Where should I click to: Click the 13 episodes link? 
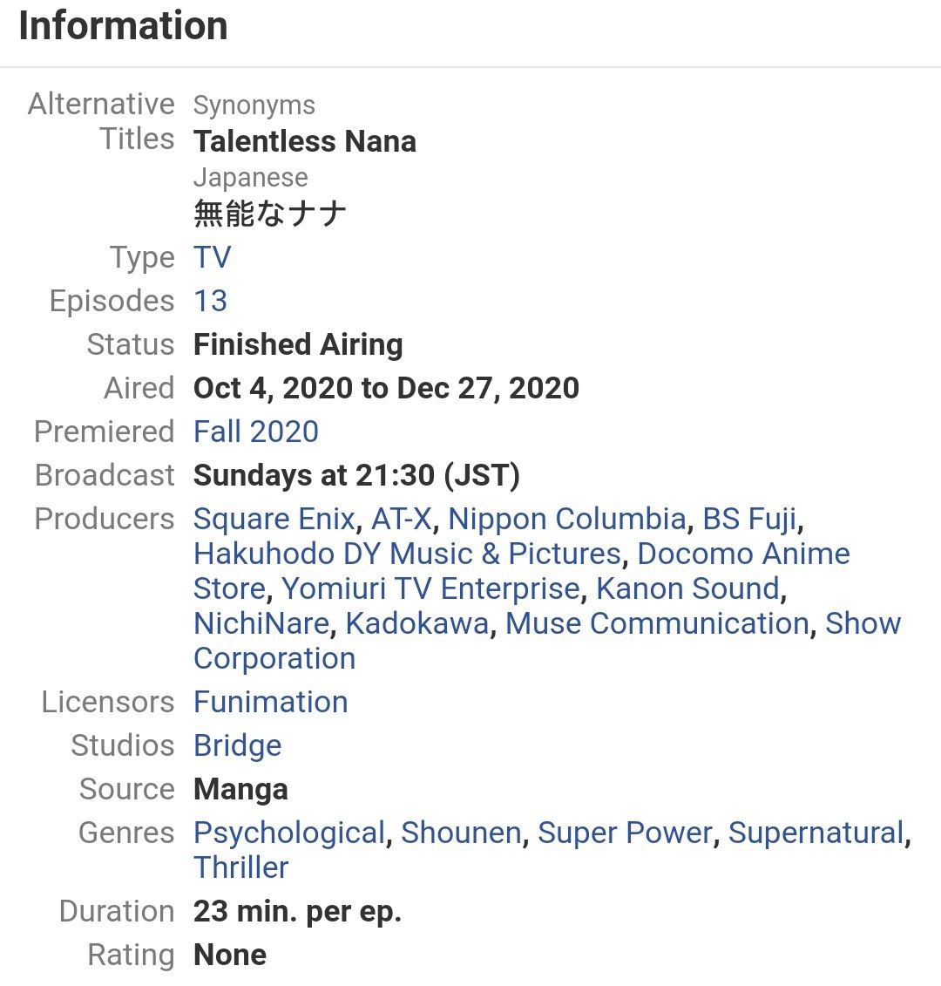pyautogui.click(x=211, y=301)
